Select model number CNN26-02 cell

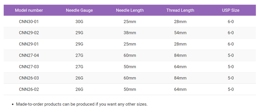click(29, 89)
